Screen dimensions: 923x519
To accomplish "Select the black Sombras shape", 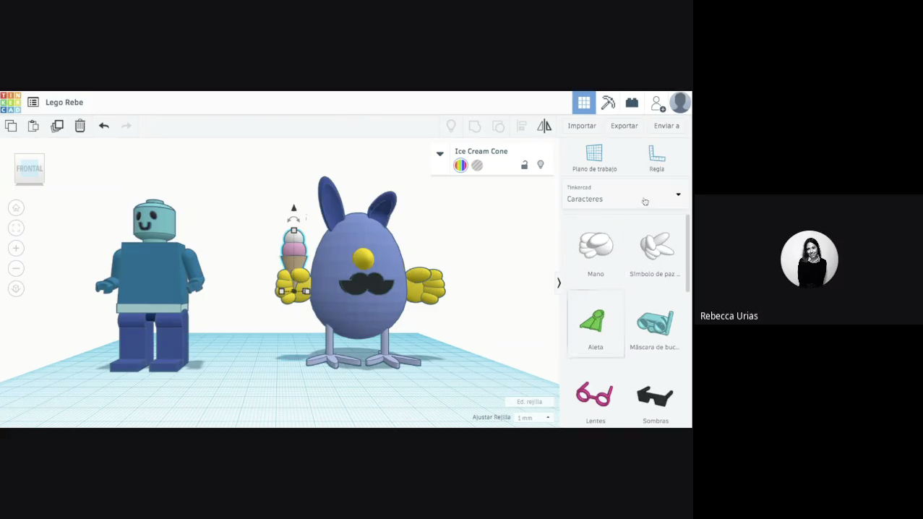I will click(x=656, y=400).
